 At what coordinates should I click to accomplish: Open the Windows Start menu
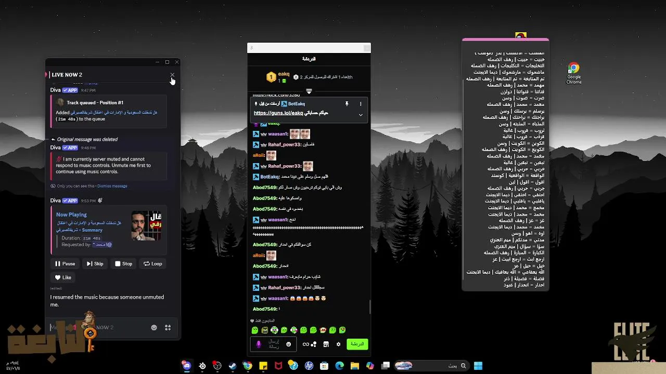coord(478,366)
